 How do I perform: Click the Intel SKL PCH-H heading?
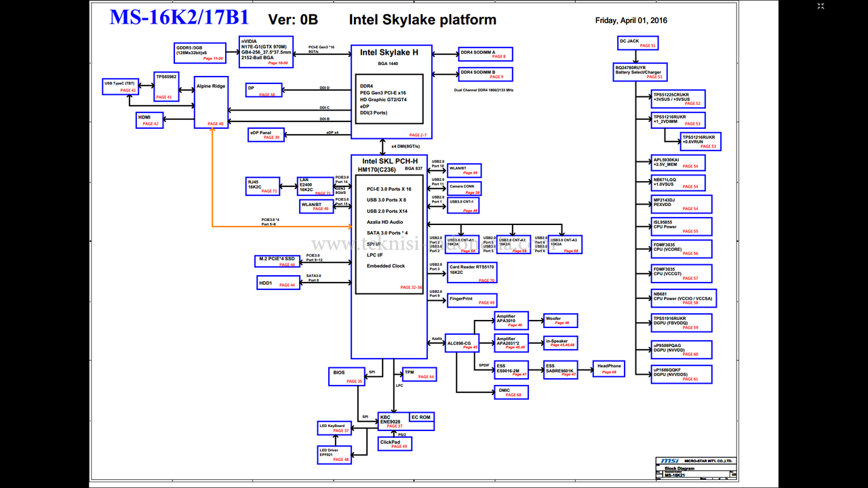(389, 161)
